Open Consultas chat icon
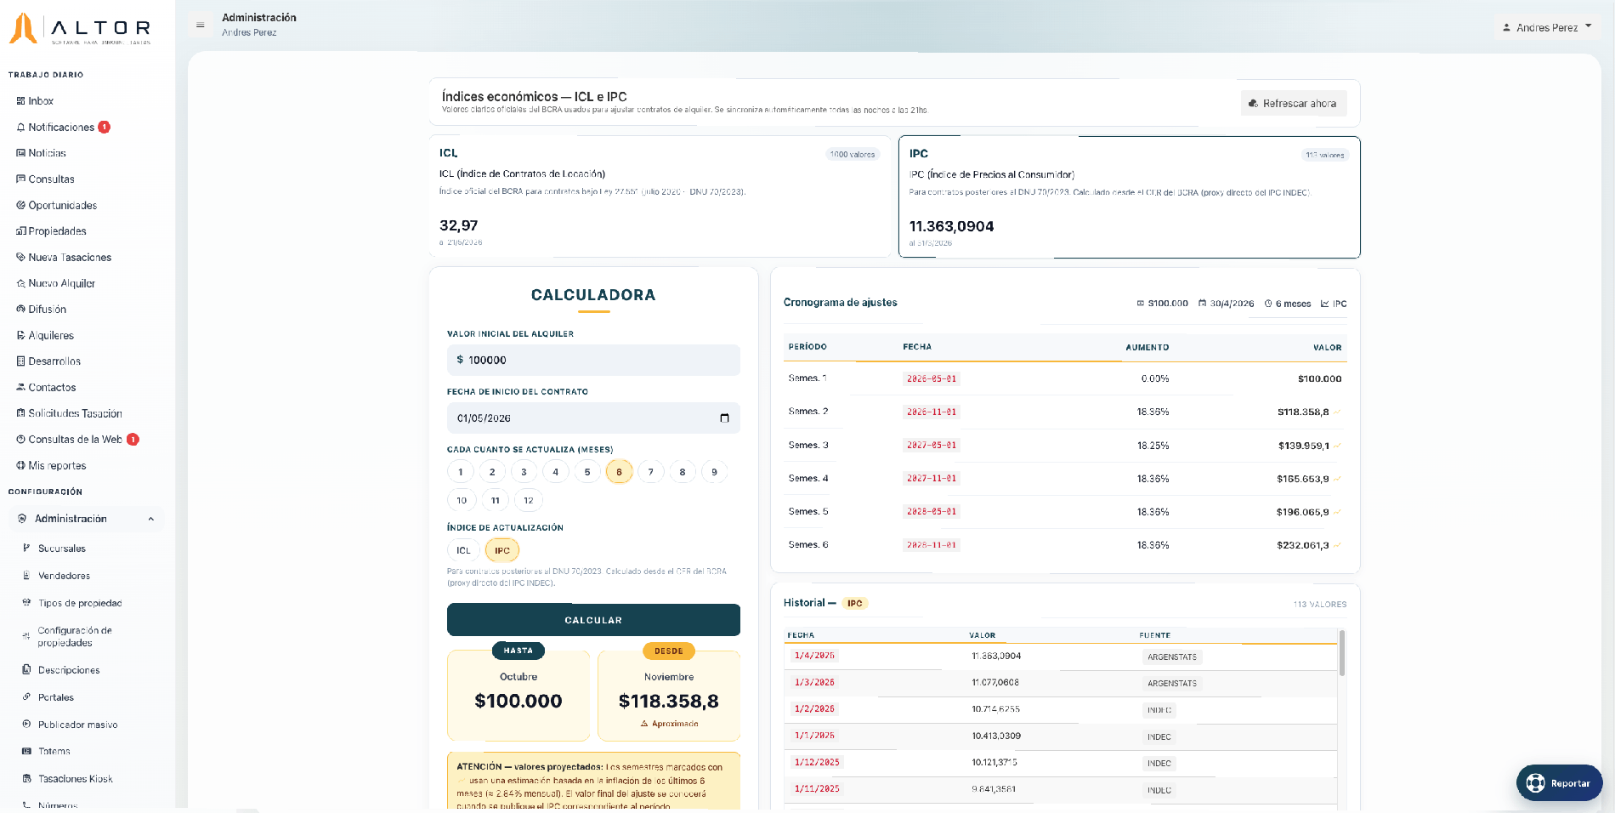Image resolution: width=1615 pixels, height=813 pixels. [20, 179]
